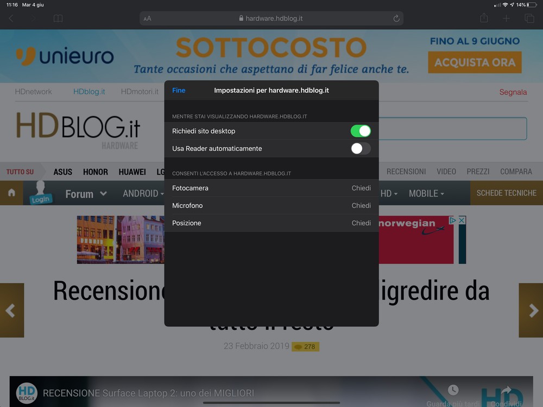Click the 23 Febbraio 2019 date
The image size is (543, 407).
pyautogui.click(x=256, y=346)
